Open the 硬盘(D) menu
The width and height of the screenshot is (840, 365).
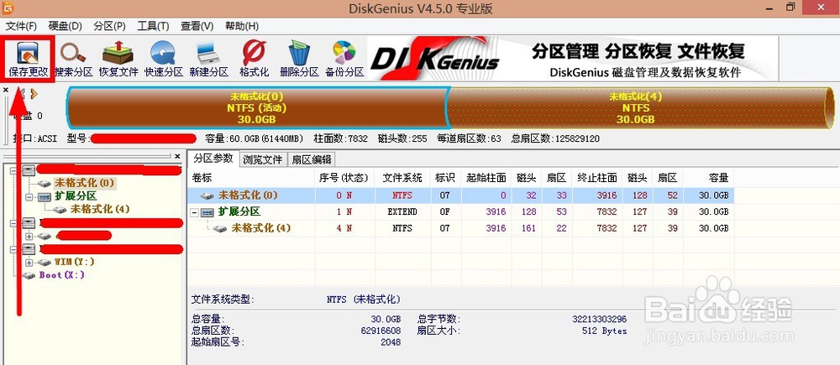[x=66, y=26]
